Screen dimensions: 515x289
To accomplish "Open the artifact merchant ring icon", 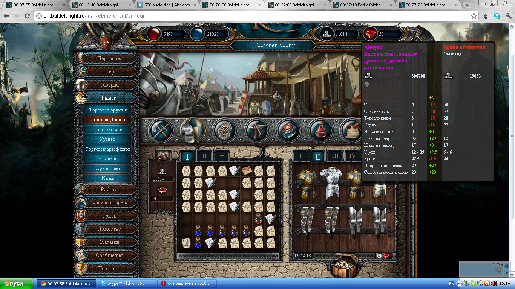I will coord(288,130).
